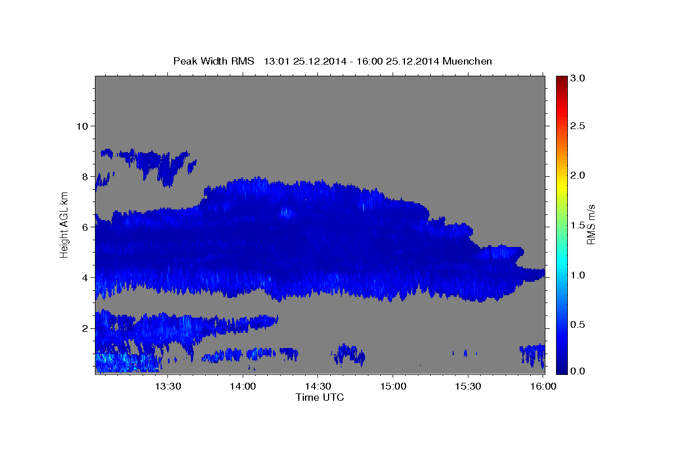Image resolution: width=674 pixels, height=449 pixels.
Task: Click the colorbar value '3.0'
Action: click(x=579, y=78)
